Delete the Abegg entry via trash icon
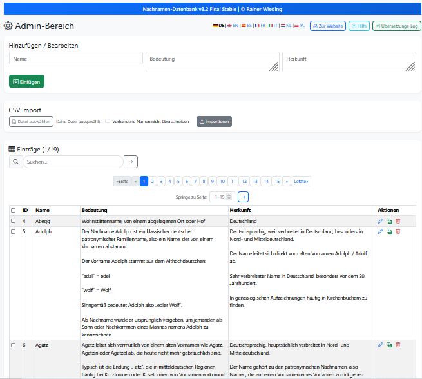422x379 pixels. point(398,221)
